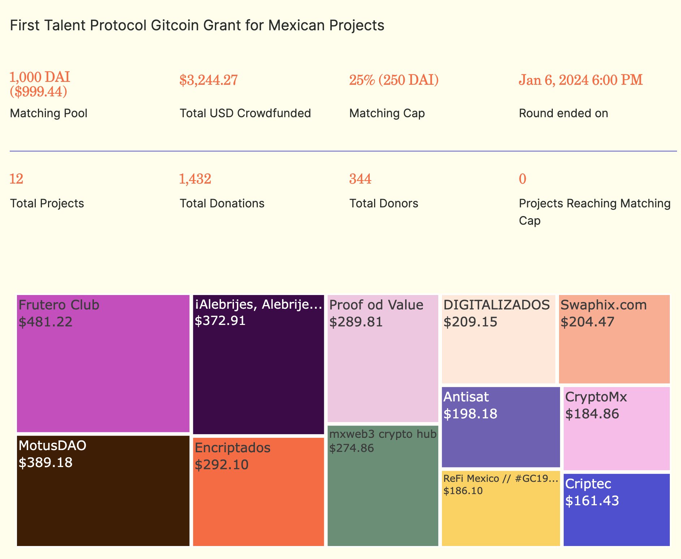
Task: Click the Total Donors label
Action: [x=384, y=203]
